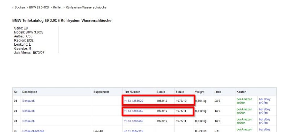
Task: Check eBay for second-row Schlauch
Action: pos(265,111)
